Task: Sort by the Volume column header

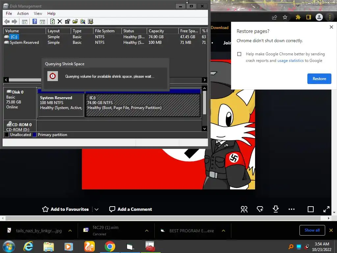Action: pos(24,31)
